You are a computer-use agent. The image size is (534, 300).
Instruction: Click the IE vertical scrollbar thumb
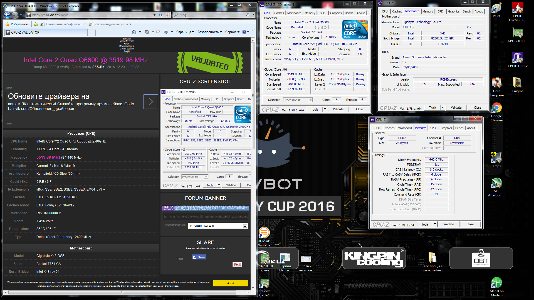click(x=253, y=96)
